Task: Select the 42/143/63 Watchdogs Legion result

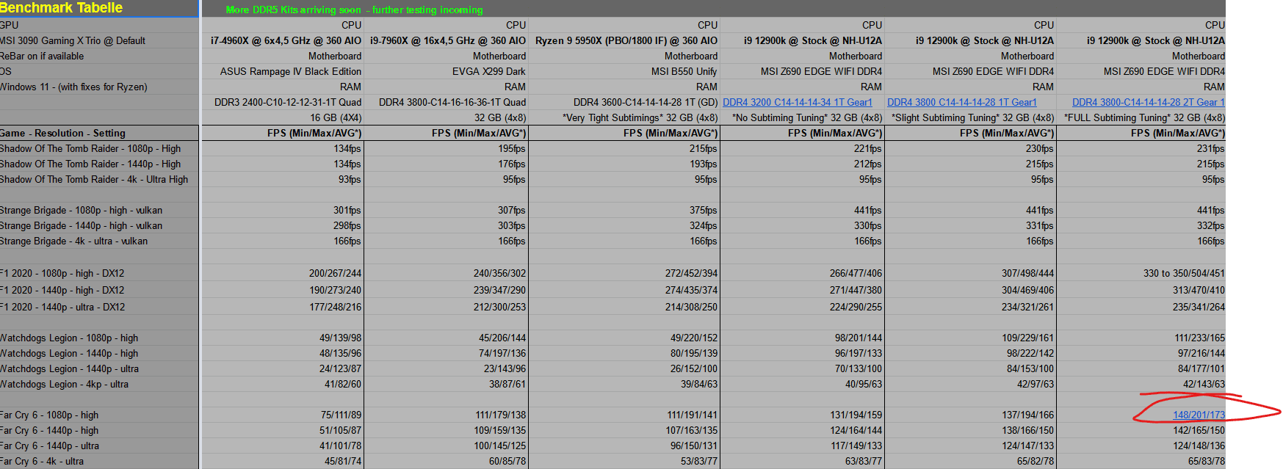Action: (1204, 385)
